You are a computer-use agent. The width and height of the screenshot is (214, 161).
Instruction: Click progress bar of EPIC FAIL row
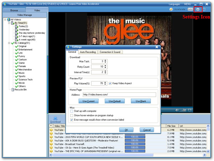[135, 151]
